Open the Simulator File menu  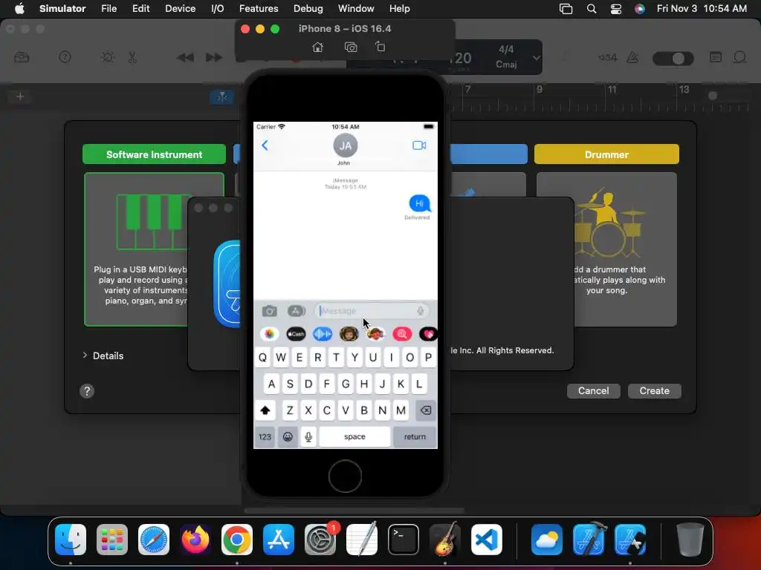click(109, 8)
